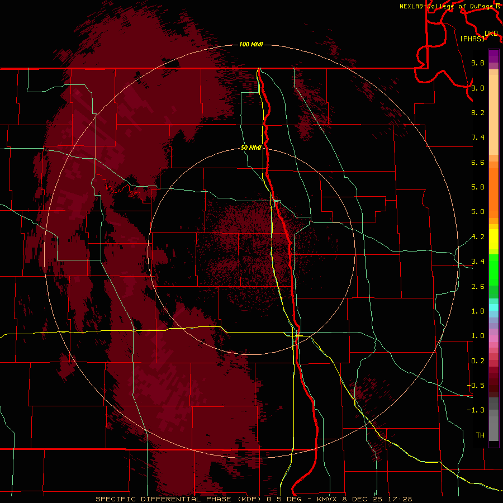
Task: Click the DKD product label
Action: pyautogui.click(x=491, y=34)
